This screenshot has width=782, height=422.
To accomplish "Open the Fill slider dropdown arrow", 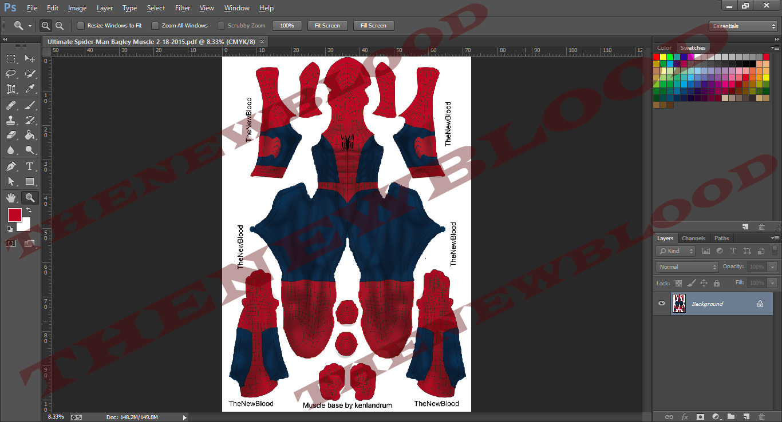I will point(773,283).
